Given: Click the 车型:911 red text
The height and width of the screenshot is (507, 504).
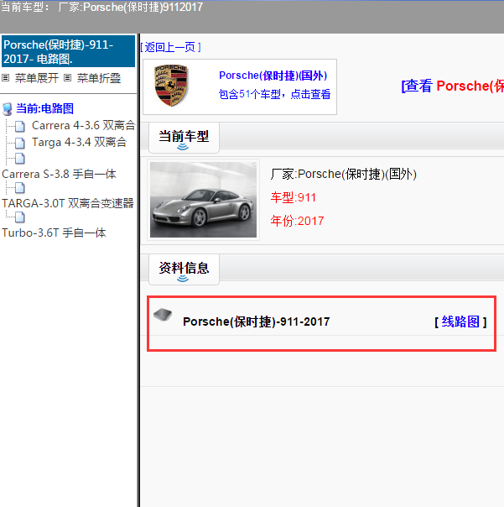Looking at the screenshot, I should click(x=293, y=197).
